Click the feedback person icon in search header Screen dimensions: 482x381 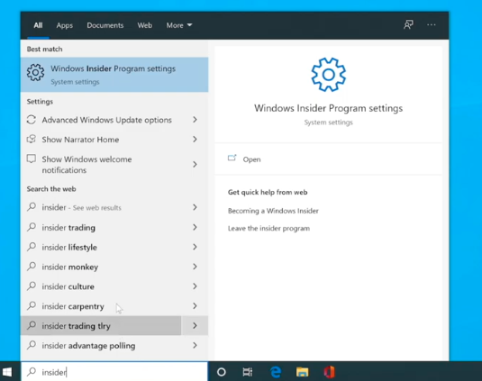(x=408, y=24)
